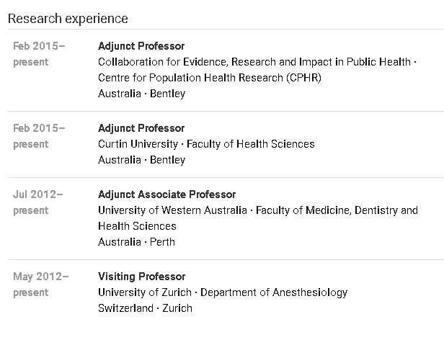Click the May 2012–present date range
The height and width of the screenshot is (345, 444).
coord(41,284)
